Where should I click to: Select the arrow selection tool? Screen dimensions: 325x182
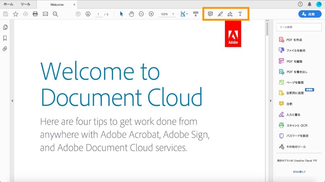pyautogui.click(x=121, y=14)
